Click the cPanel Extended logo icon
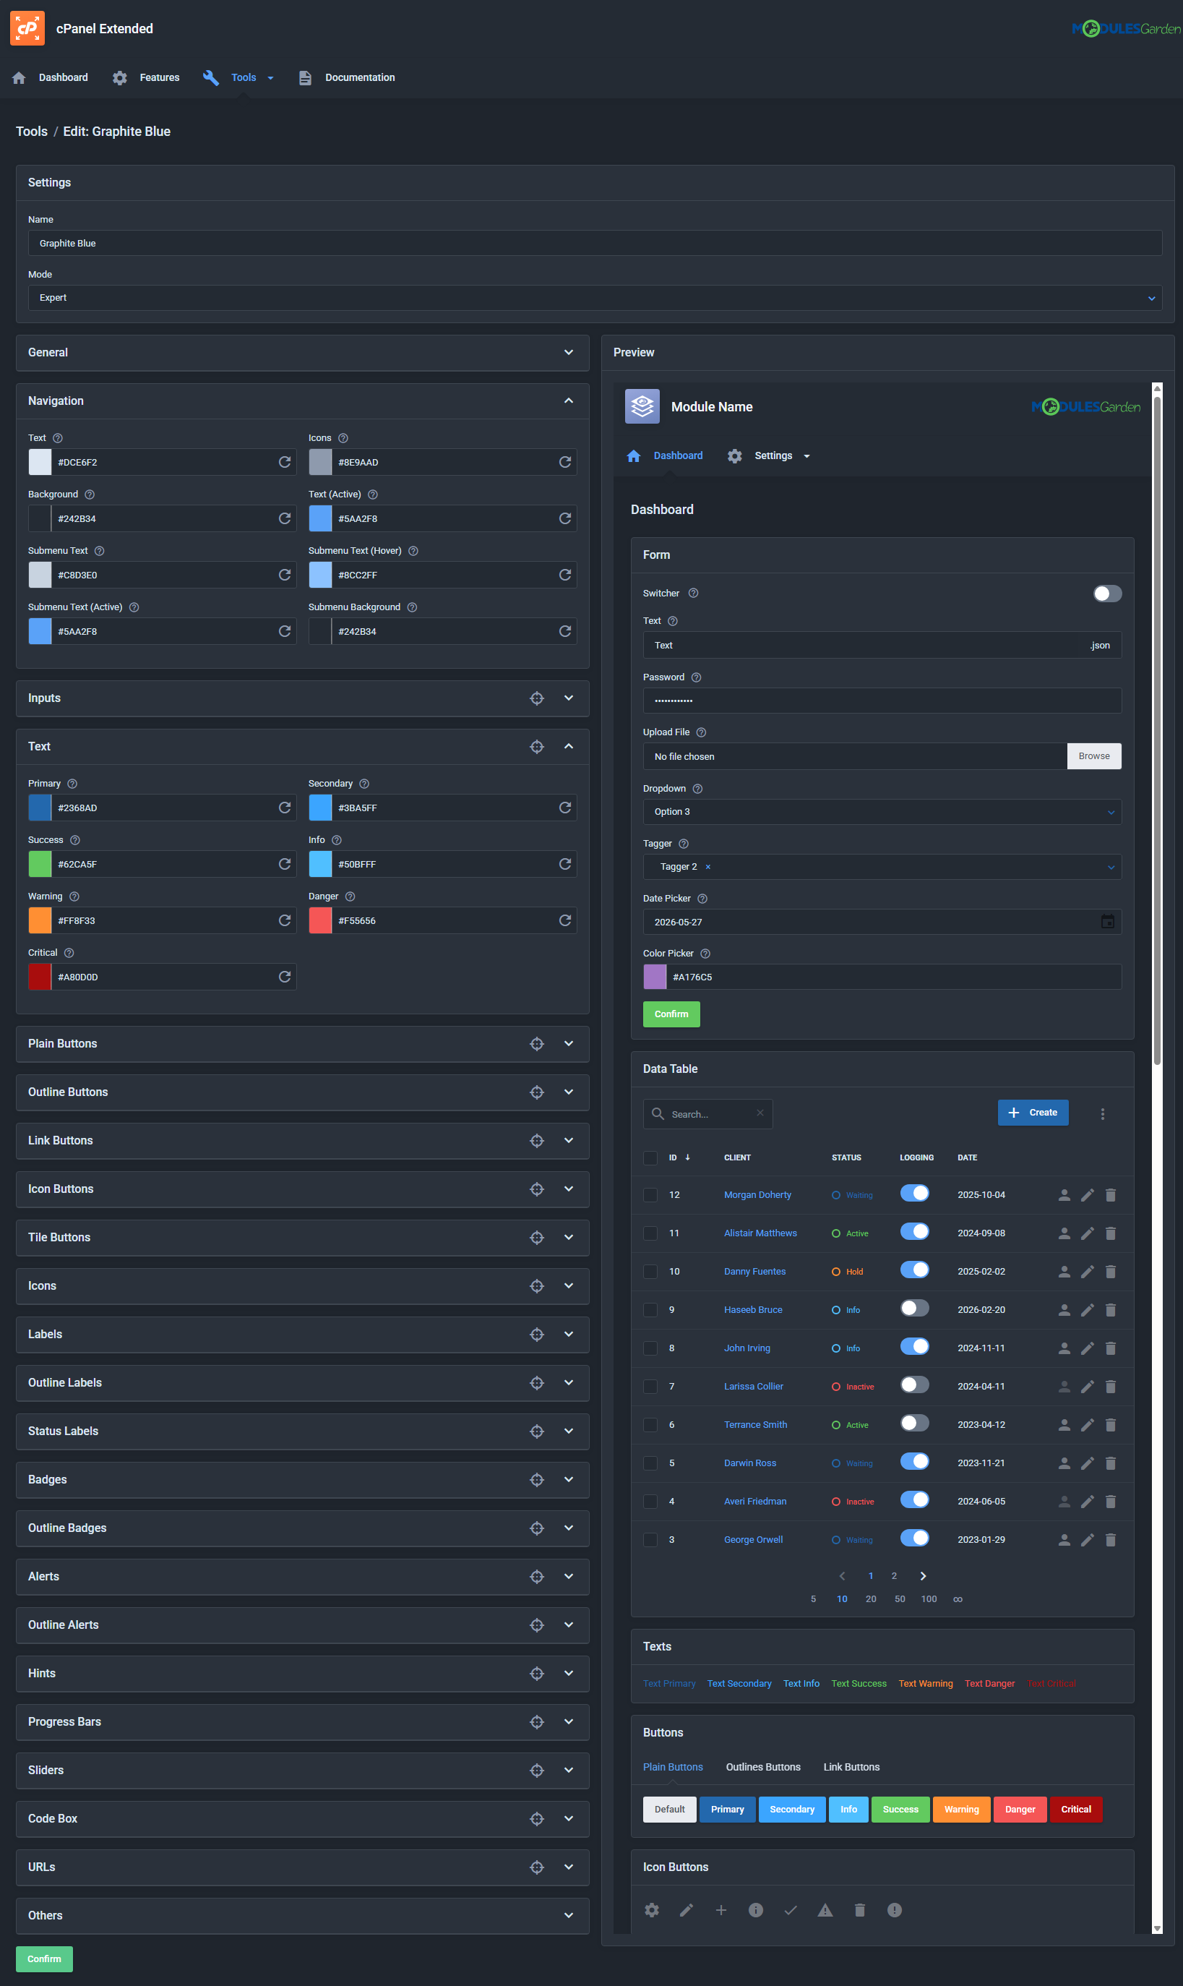This screenshot has height=1986, width=1183. point(27,29)
